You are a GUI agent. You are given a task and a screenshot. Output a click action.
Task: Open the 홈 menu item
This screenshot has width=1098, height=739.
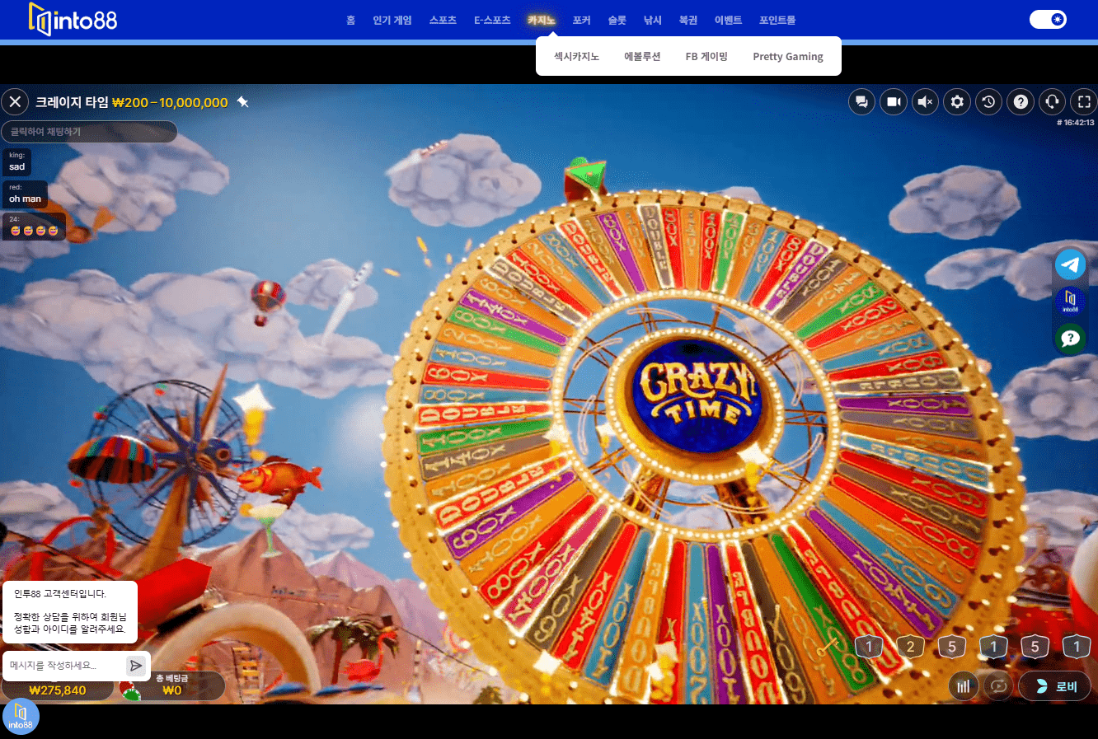coord(350,21)
